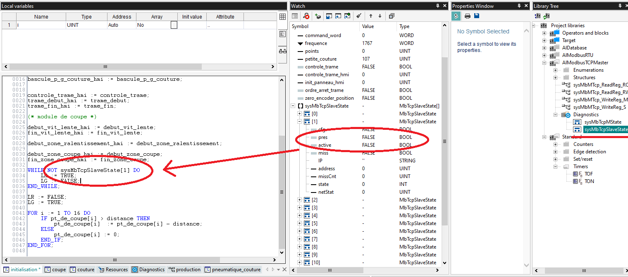Click the grid view icon near Local variables
The width and height of the screenshot is (628, 277).
click(x=283, y=16)
